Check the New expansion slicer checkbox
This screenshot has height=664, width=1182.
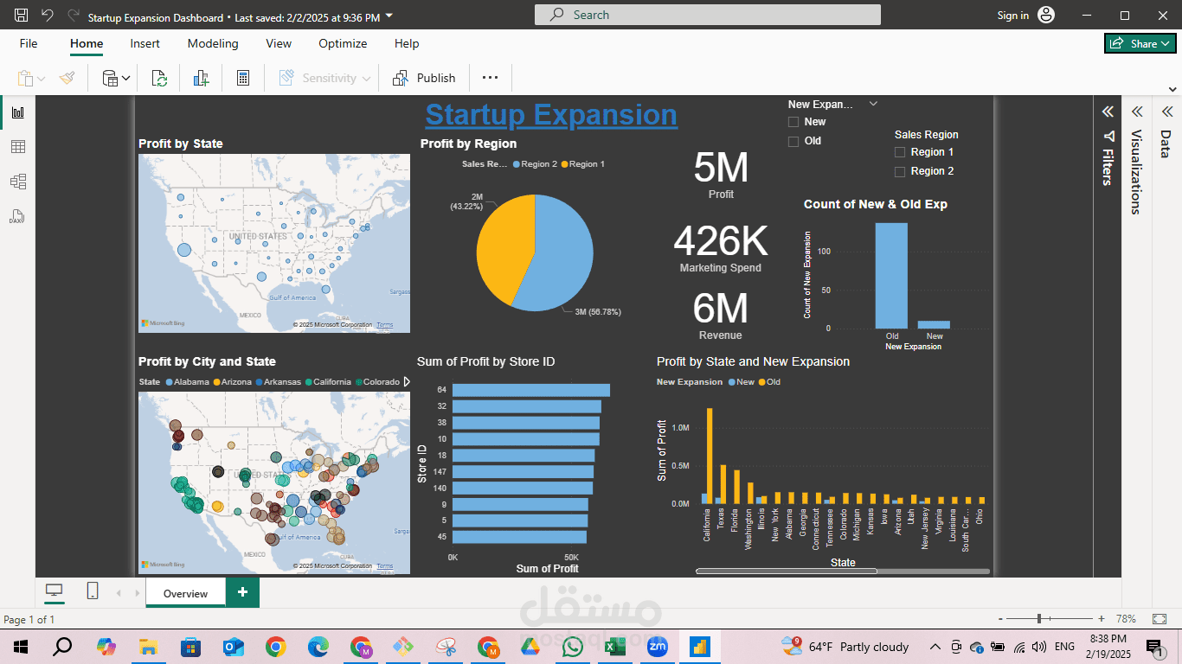coord(793,122)
